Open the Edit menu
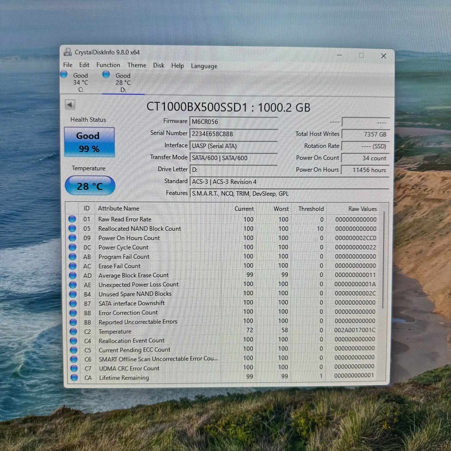 point(84,65)
